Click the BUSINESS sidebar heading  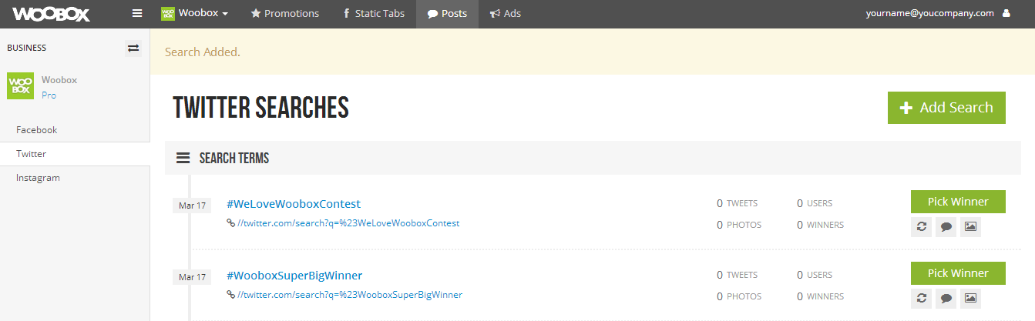(x=27, y=48)
